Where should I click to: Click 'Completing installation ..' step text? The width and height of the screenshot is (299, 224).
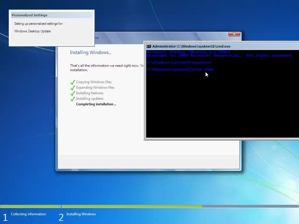coord(96,104)
